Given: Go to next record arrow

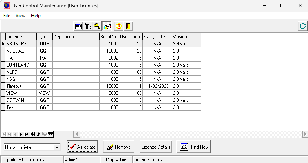Looking at the screenshot, I should coord(21,134).
